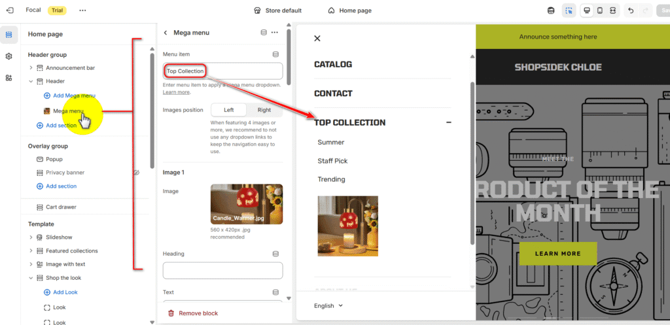Click the trash icon for Remove block

click(171, 313)
